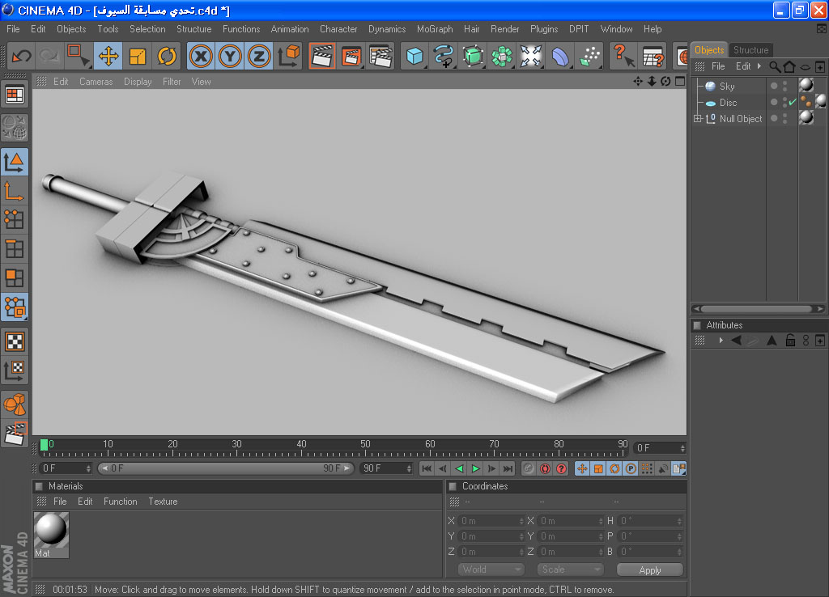Open the Deformer objects icon
The image size is (829, 597).
pyautogui.click(x=560, y=56)
